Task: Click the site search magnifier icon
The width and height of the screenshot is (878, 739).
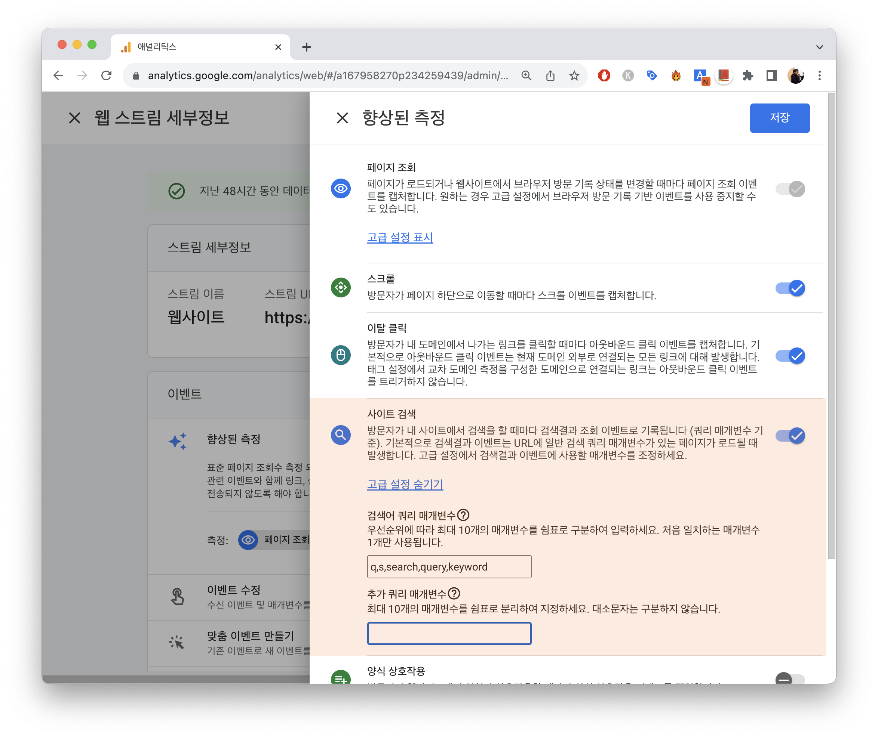Action: pos(340,435)
